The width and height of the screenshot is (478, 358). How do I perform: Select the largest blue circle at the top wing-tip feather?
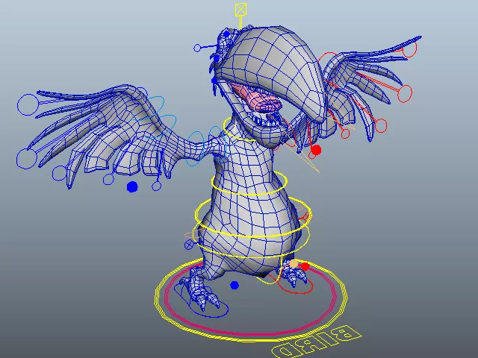coord(28,104)
